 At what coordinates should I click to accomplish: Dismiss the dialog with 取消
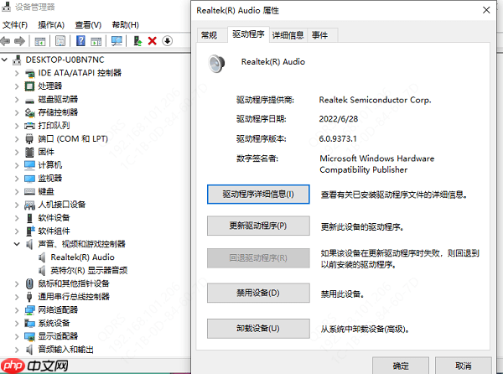[464, 366]
